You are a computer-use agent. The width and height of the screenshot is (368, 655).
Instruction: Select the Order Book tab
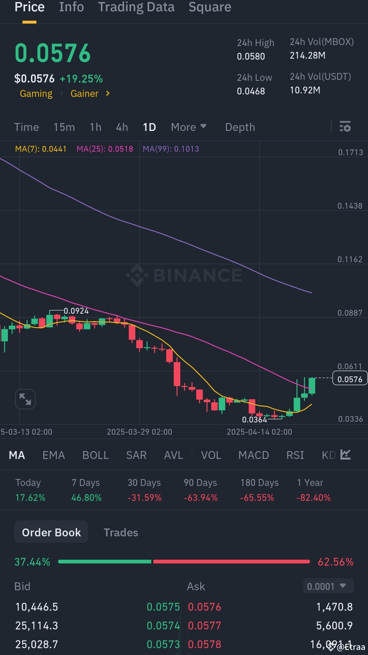(x=51, y=532)
